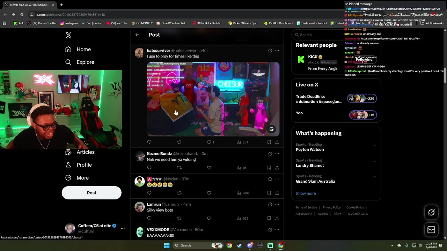
Task: Reload the page in Chrome
Action: [22, 15]
